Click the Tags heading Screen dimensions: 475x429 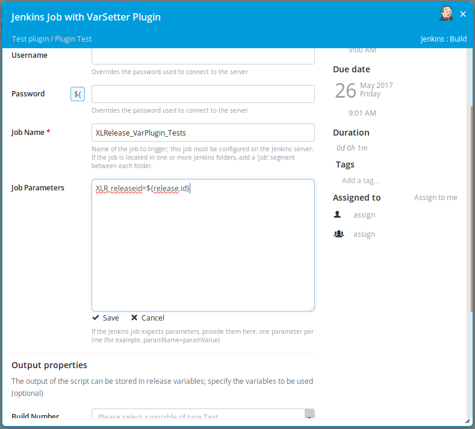click(345, 164)
